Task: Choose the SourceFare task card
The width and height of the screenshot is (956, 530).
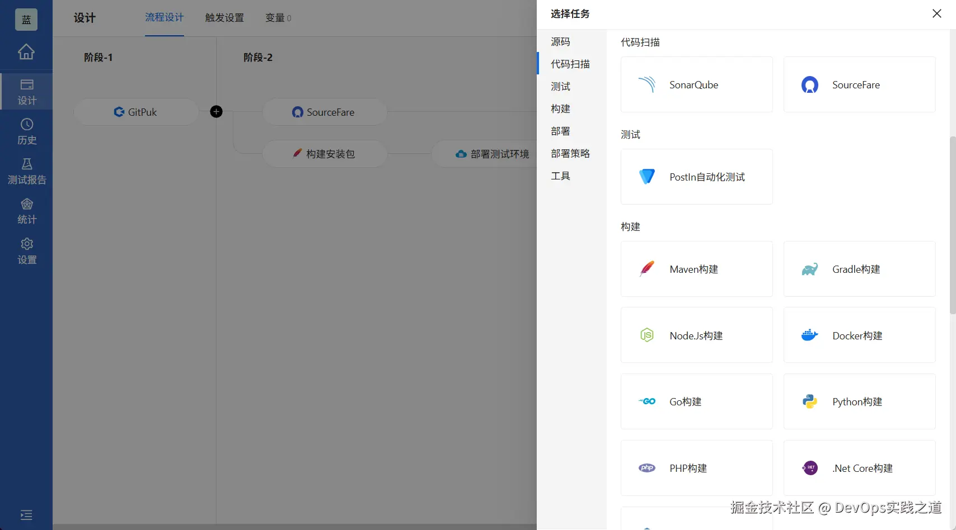Action: click(860, 84)
